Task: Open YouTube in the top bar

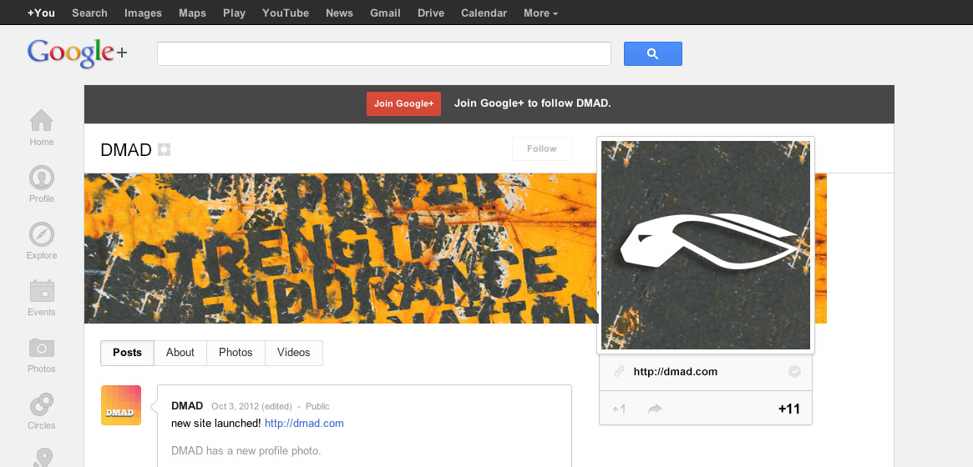Action: pos(286,13)
